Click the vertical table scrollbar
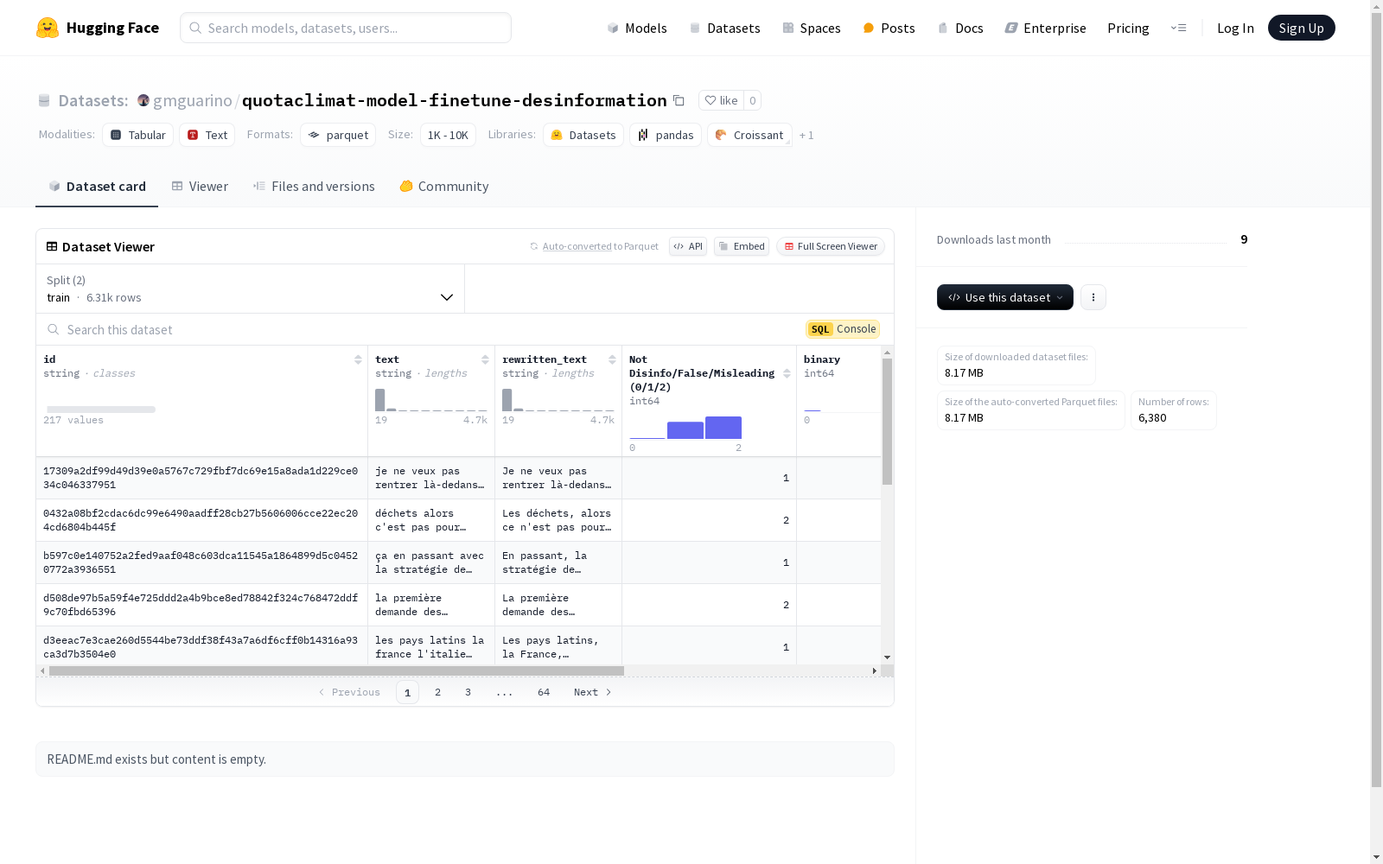The width and height of the screenshot is (1383, 864). click(887, 422)
